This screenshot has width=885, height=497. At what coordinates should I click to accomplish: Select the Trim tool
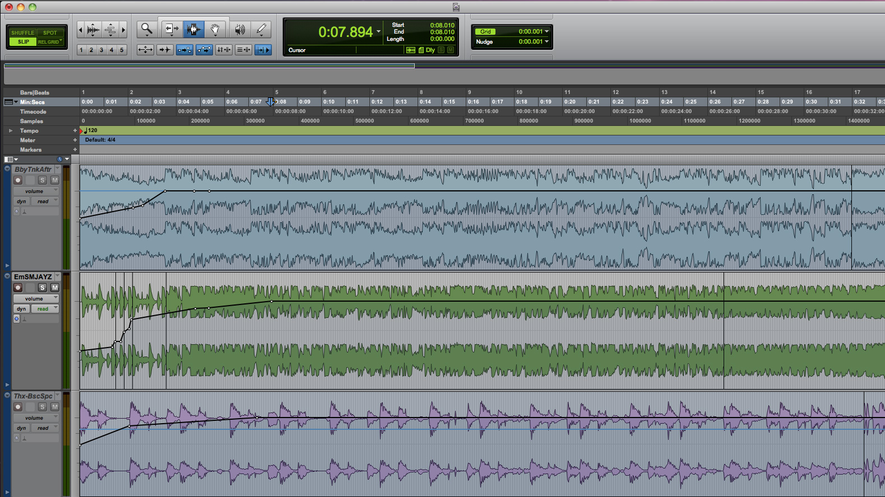coord(172,29)
